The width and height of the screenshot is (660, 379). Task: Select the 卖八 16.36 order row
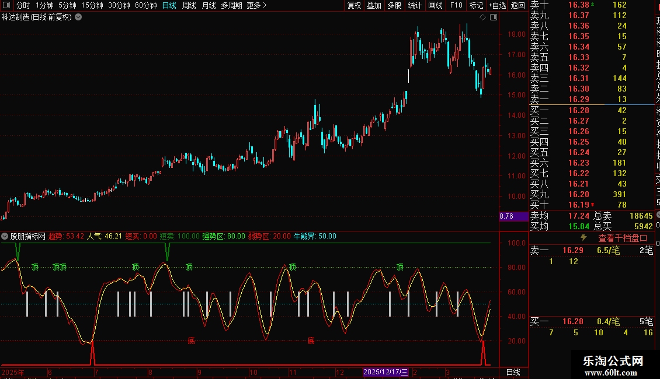point(592,26)
